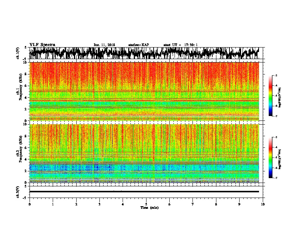The height and width of the screenshot is (229, 296).
Task: Click the "ch.3(V)" axis label
Action: (x=18, y=192)
